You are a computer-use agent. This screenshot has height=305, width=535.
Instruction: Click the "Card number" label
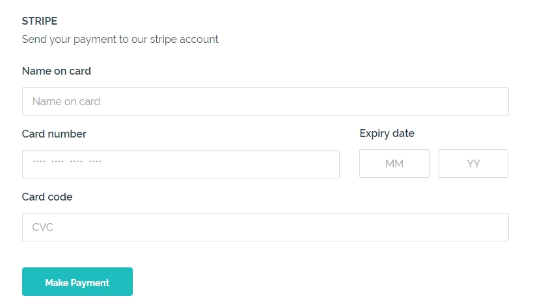coord(54,134)
